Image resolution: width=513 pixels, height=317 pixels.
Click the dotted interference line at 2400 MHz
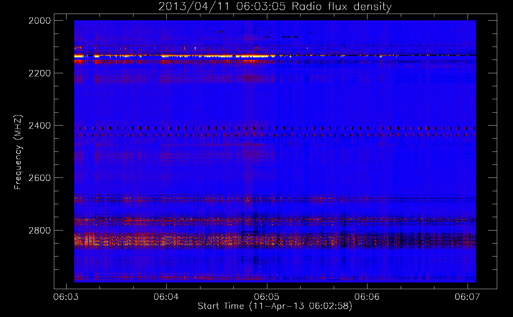[275, 128]
